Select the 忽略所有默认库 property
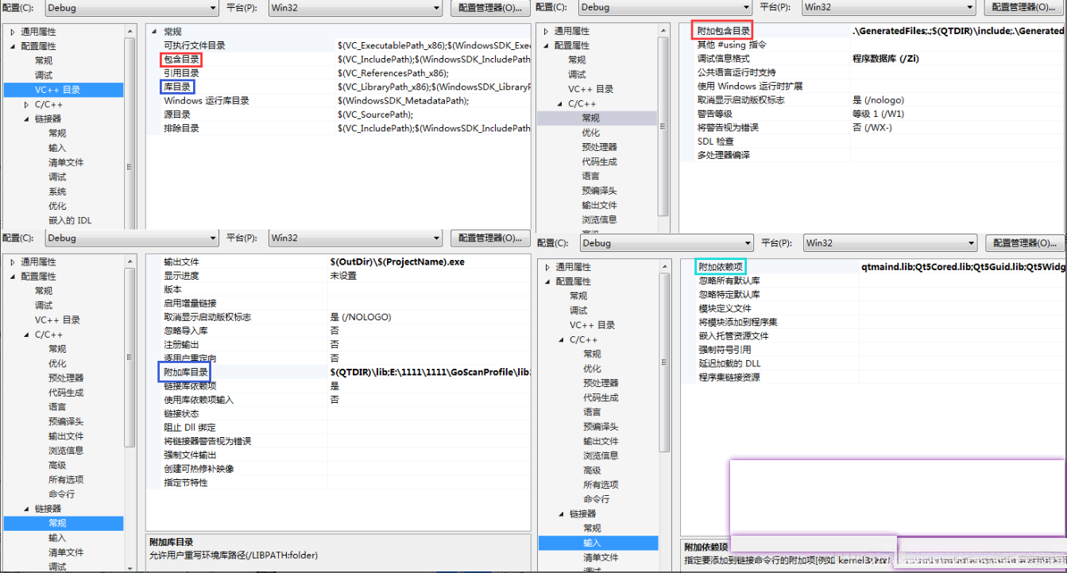Screen dimensions: 1067x573 pos(729,281)
